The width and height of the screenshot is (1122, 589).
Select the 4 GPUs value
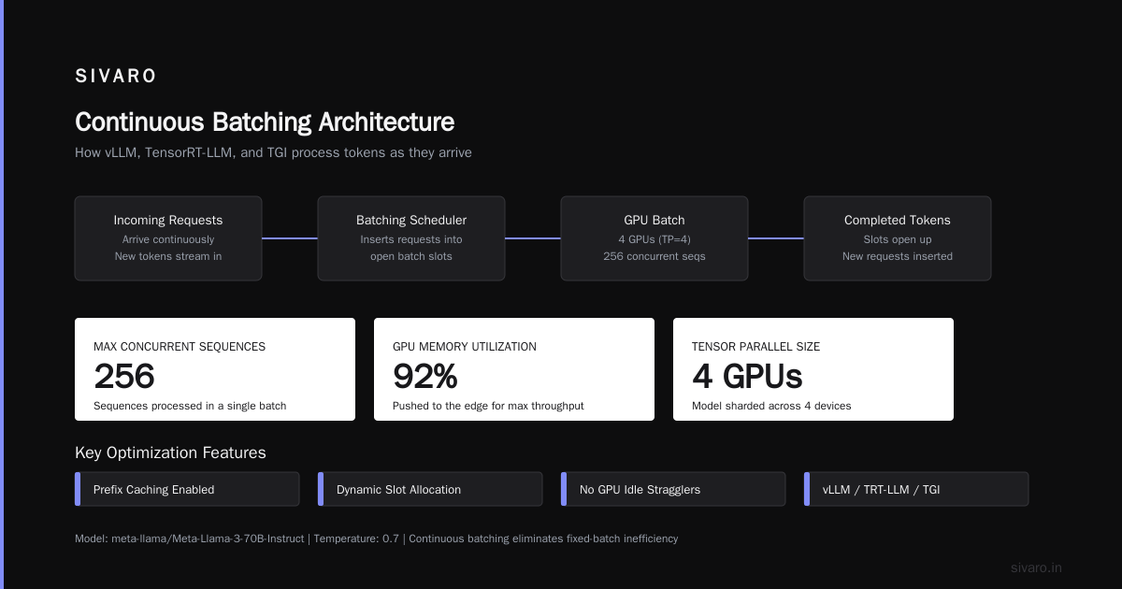(747, 377)
